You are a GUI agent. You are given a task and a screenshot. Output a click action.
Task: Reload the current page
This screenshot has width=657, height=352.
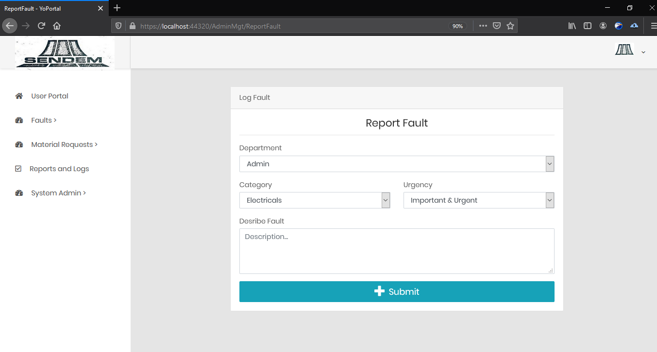pos(41,26)
